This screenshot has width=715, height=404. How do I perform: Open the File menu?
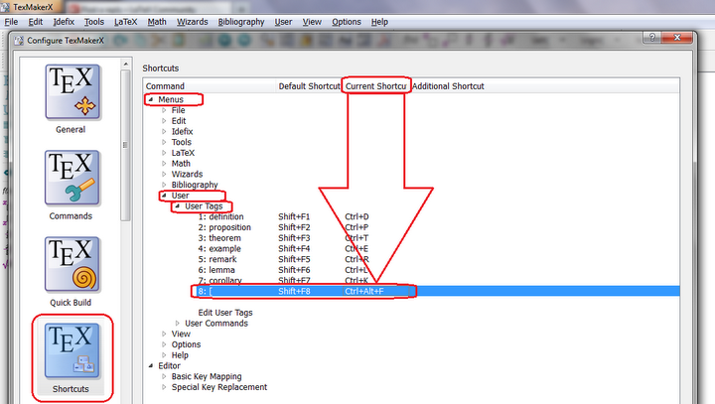pyautogui.click(x=11, y=22)
